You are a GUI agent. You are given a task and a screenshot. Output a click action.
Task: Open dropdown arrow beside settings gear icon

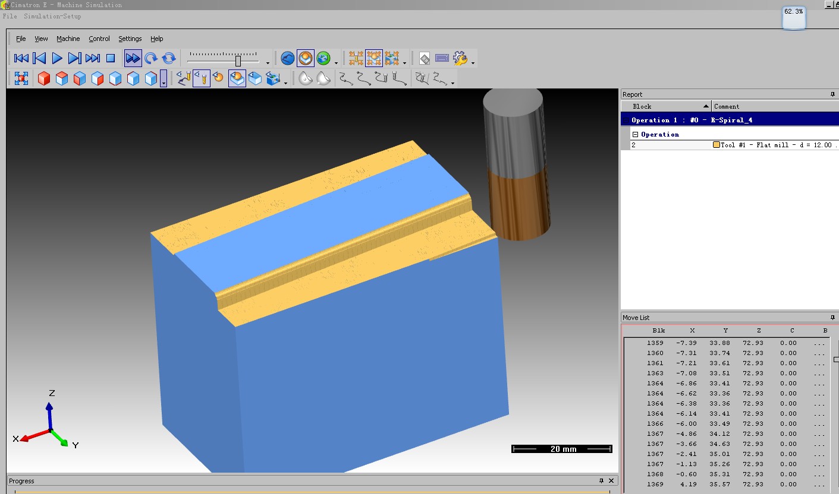(473, 62)
